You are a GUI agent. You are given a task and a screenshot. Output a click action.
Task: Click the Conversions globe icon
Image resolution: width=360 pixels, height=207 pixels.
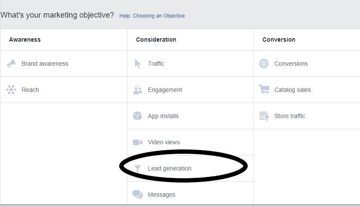(264, 64)
